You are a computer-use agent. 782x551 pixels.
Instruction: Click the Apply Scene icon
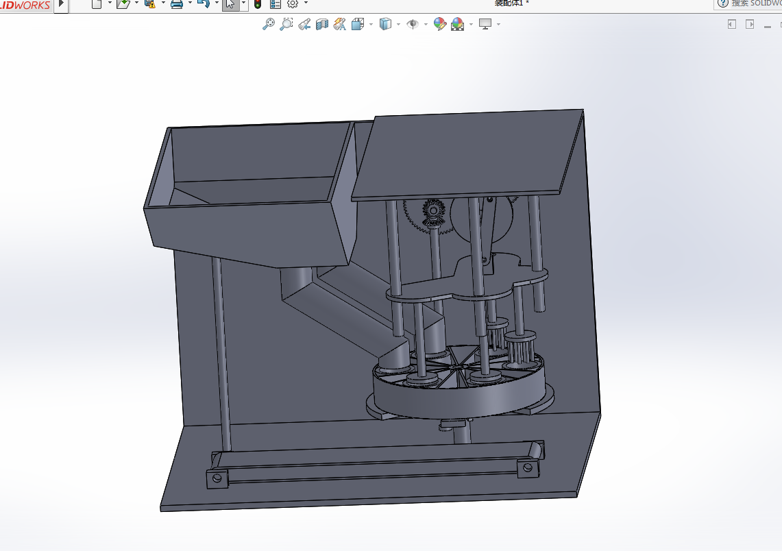[x=457, y=24]
